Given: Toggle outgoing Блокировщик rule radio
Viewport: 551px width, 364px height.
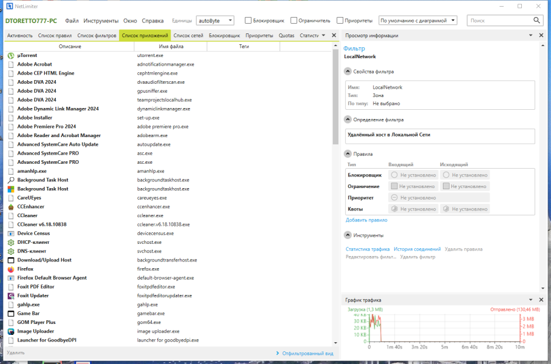Looking at the screenshot, I should (x=446, y=175).
